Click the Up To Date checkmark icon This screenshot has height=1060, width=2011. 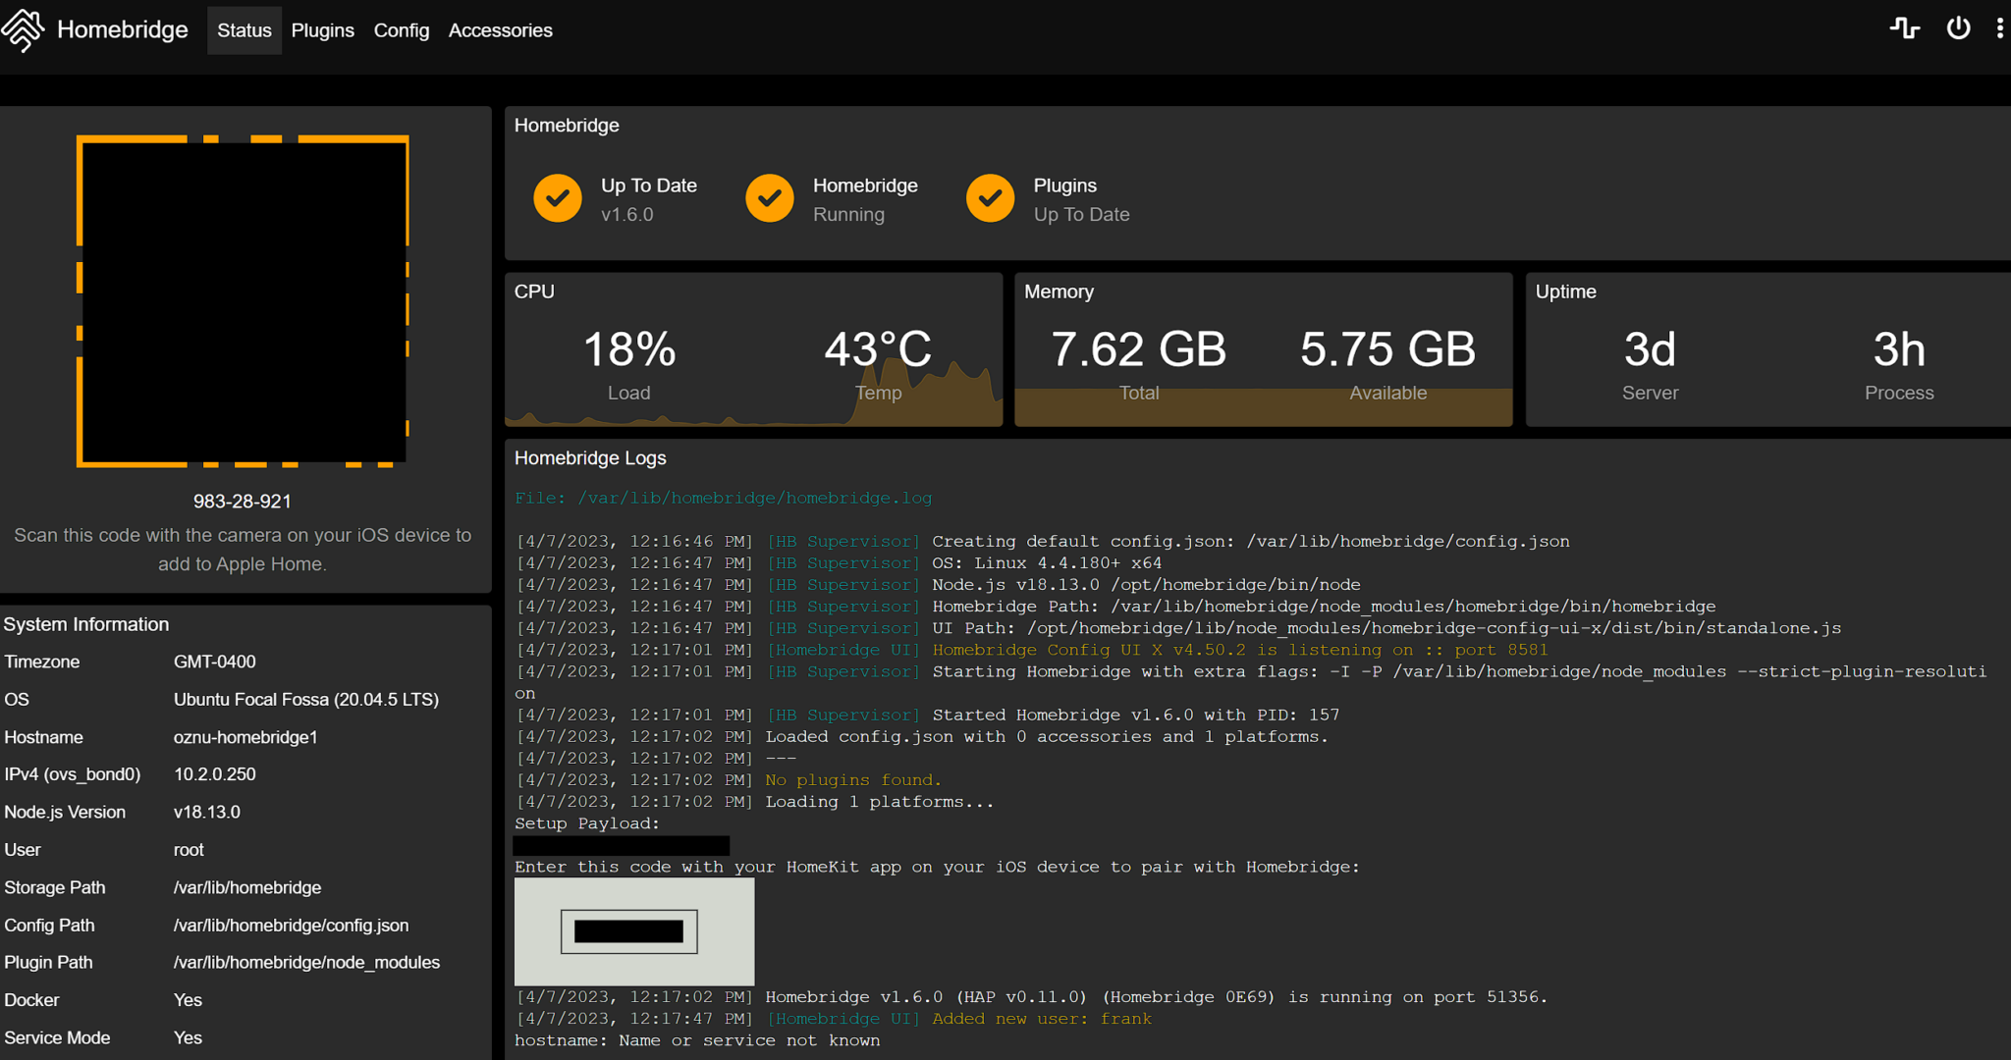point(558,198)
